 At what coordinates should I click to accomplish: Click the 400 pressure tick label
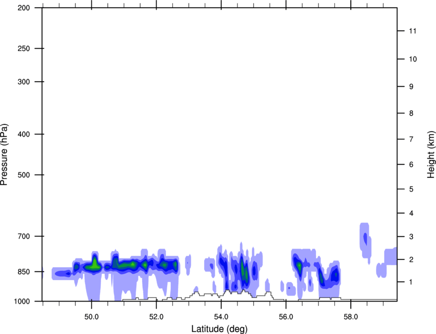[24, 134]
